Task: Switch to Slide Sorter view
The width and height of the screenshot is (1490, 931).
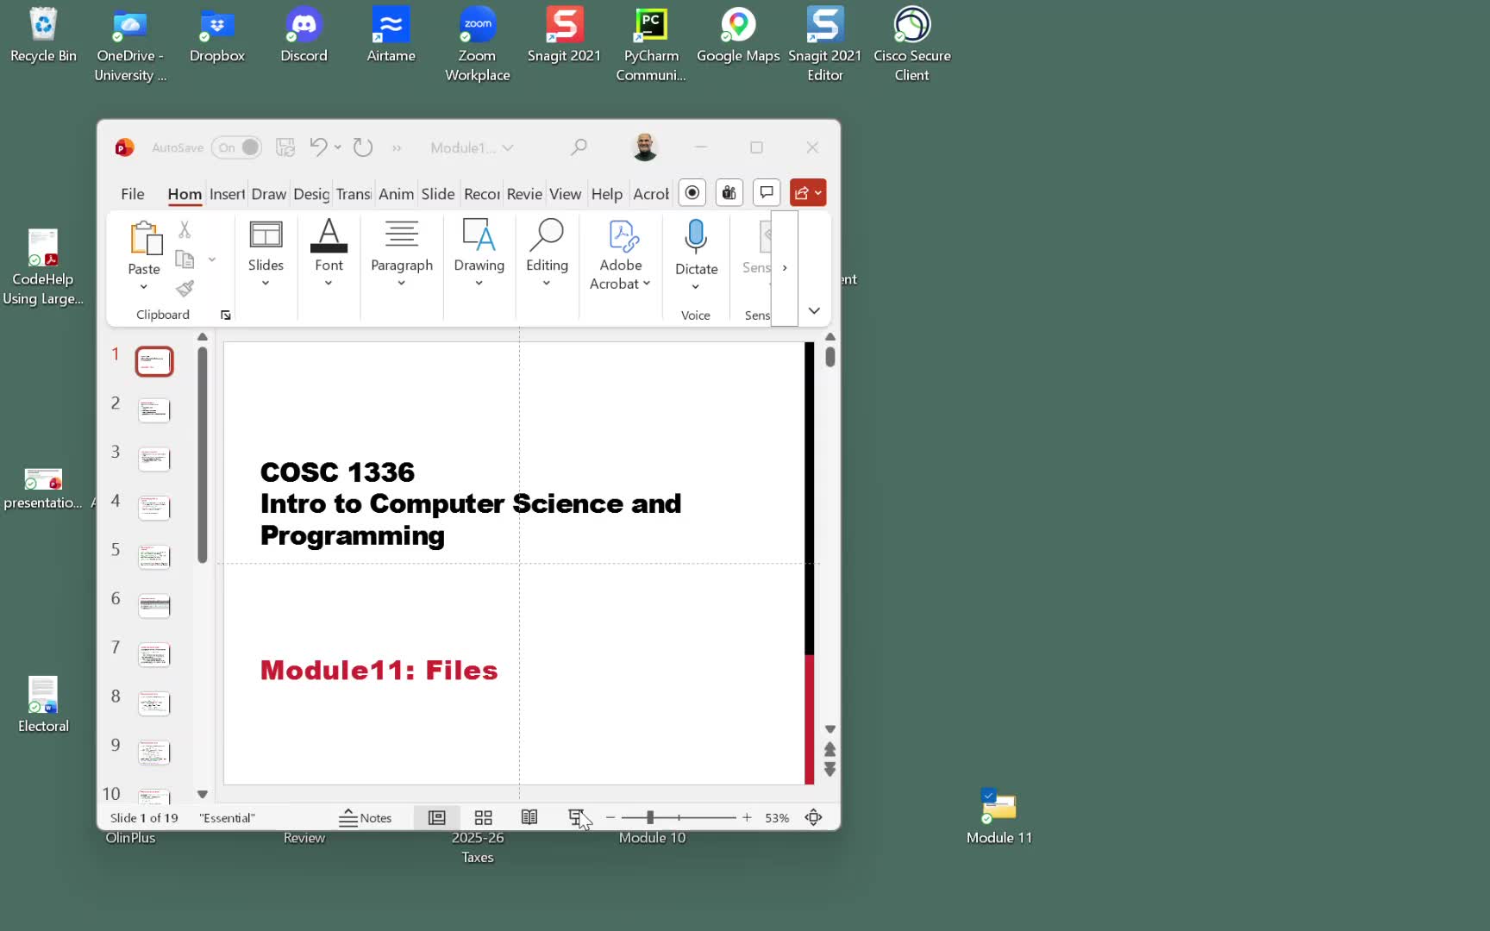Action: click(x=484, y=817)
